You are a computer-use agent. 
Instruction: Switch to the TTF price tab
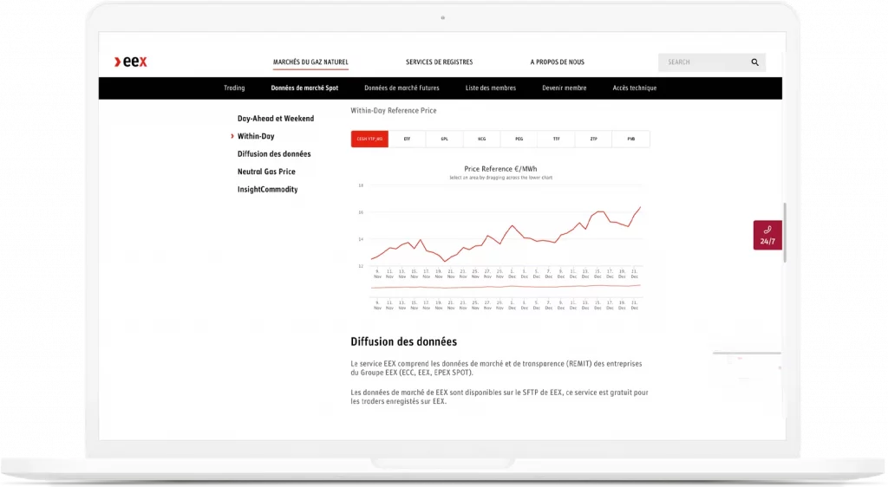[556, 140]
